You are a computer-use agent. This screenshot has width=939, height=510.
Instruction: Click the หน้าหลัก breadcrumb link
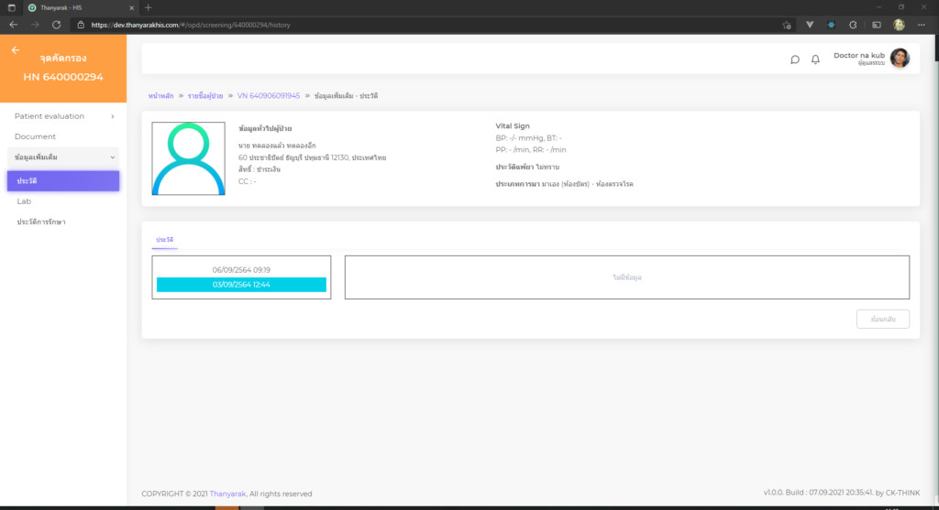[x=160, y=95]
